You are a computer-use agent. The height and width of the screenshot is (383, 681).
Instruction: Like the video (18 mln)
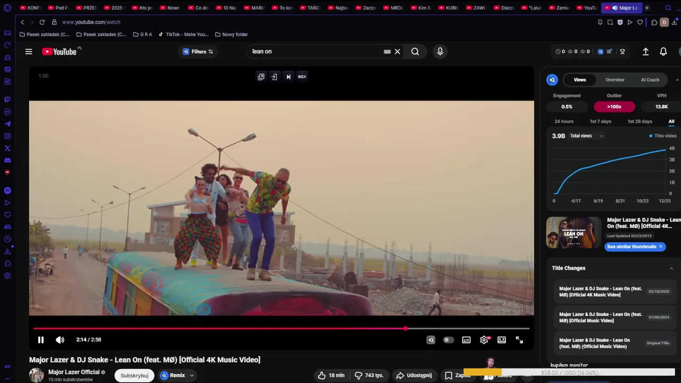331,376
